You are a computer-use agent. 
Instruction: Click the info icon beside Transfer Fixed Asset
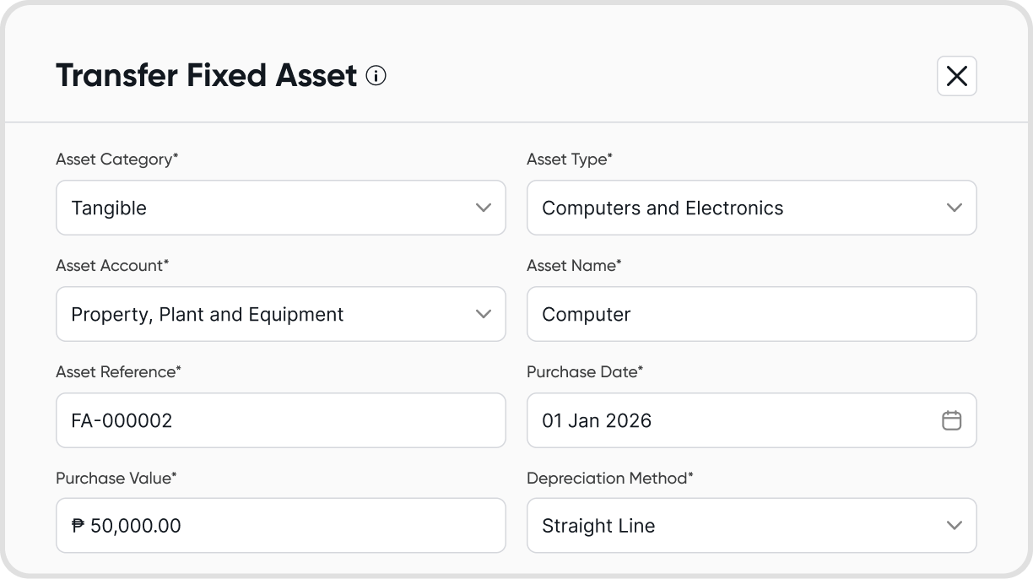pos(376,76)
